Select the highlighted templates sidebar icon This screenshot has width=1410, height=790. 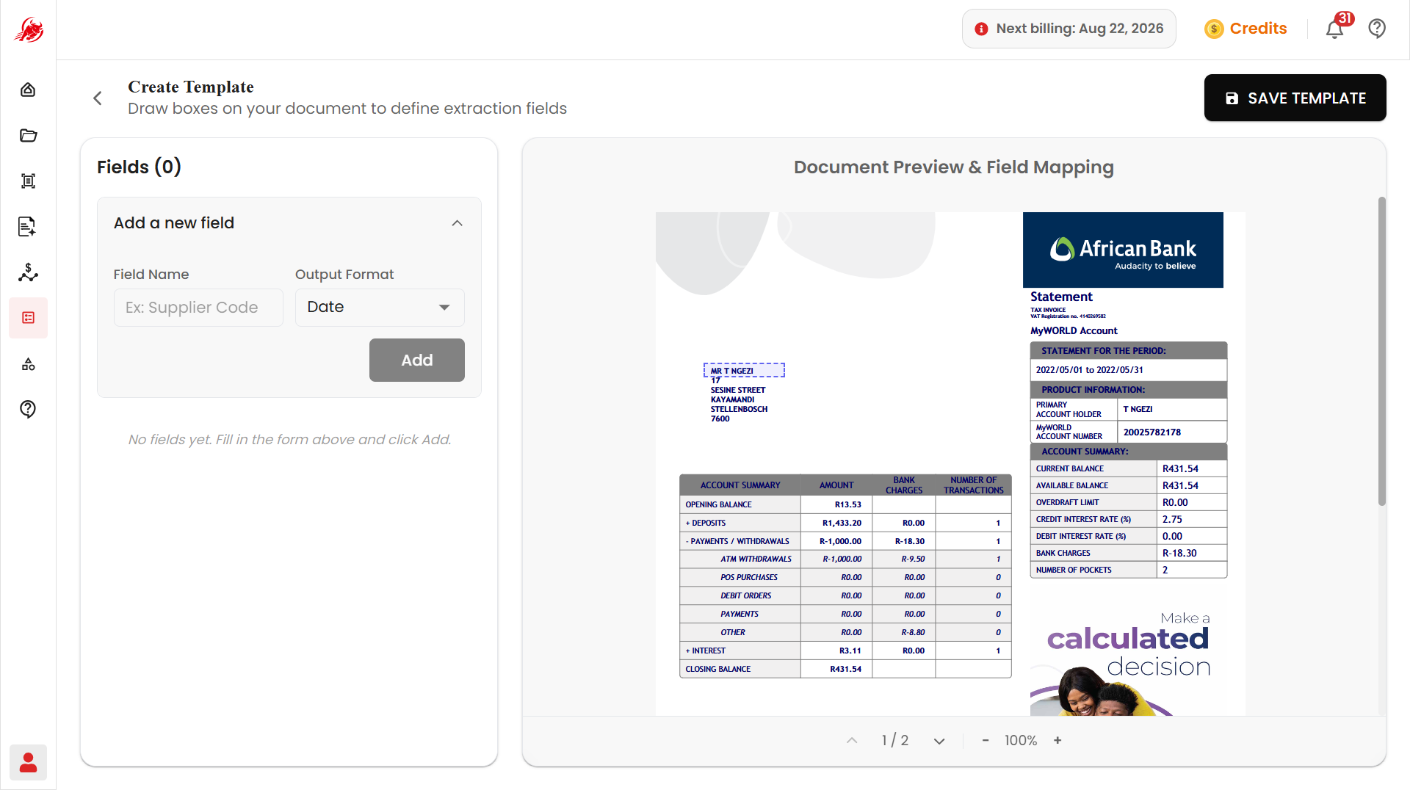tap(28, 318)
